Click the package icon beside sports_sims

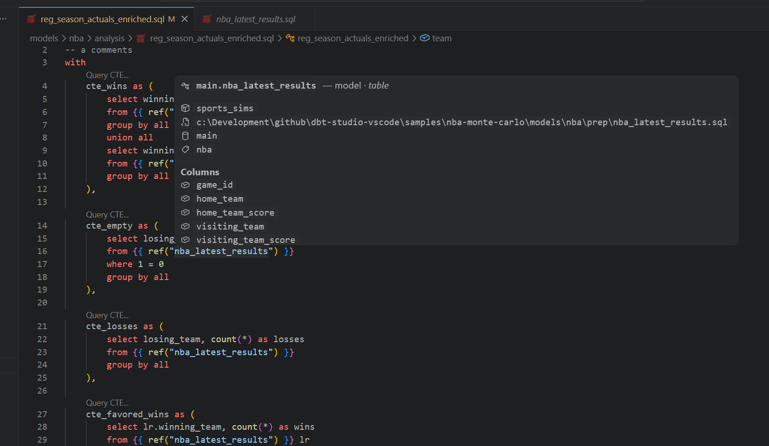coord(185,108)
